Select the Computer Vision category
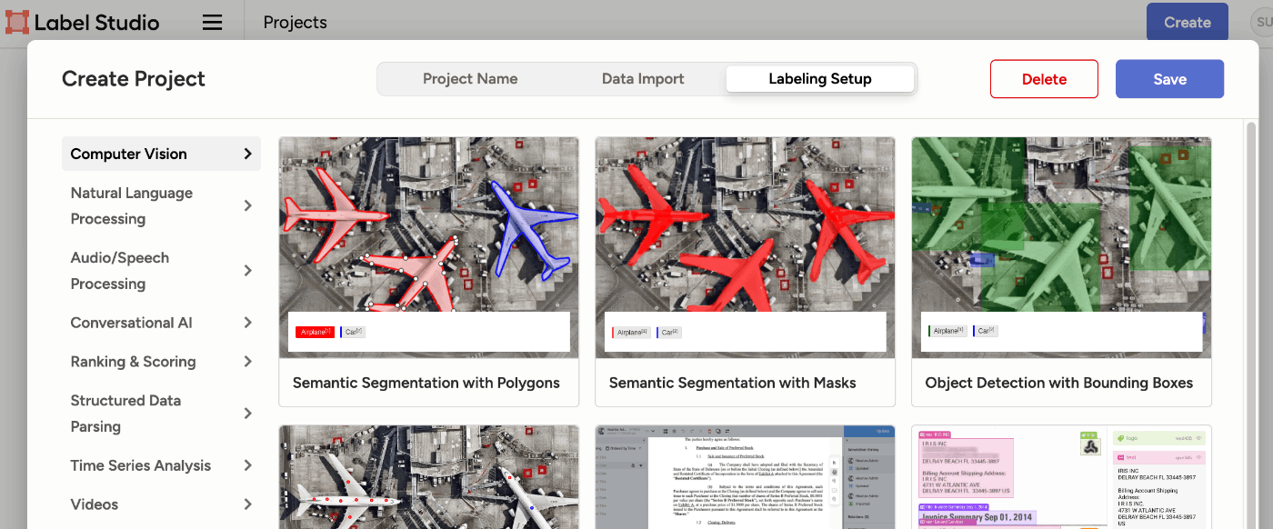 161,154
